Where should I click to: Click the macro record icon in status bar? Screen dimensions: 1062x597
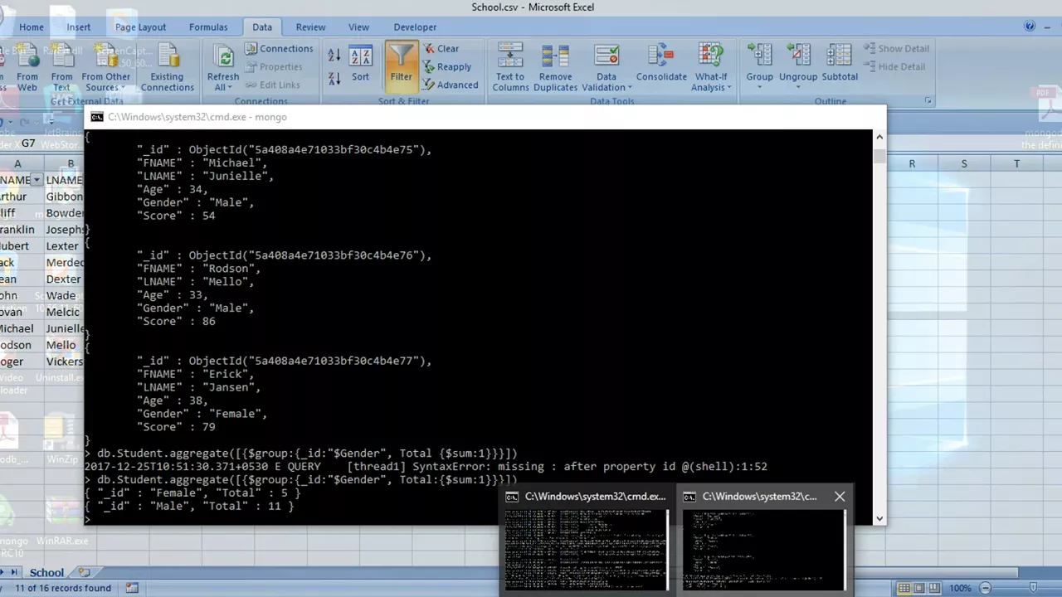[132, 588]
